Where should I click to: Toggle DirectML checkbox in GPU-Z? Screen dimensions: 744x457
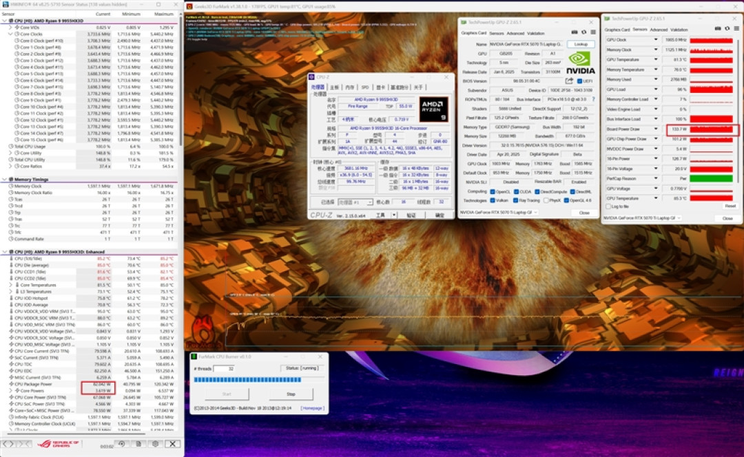click(x=572, y=191)
